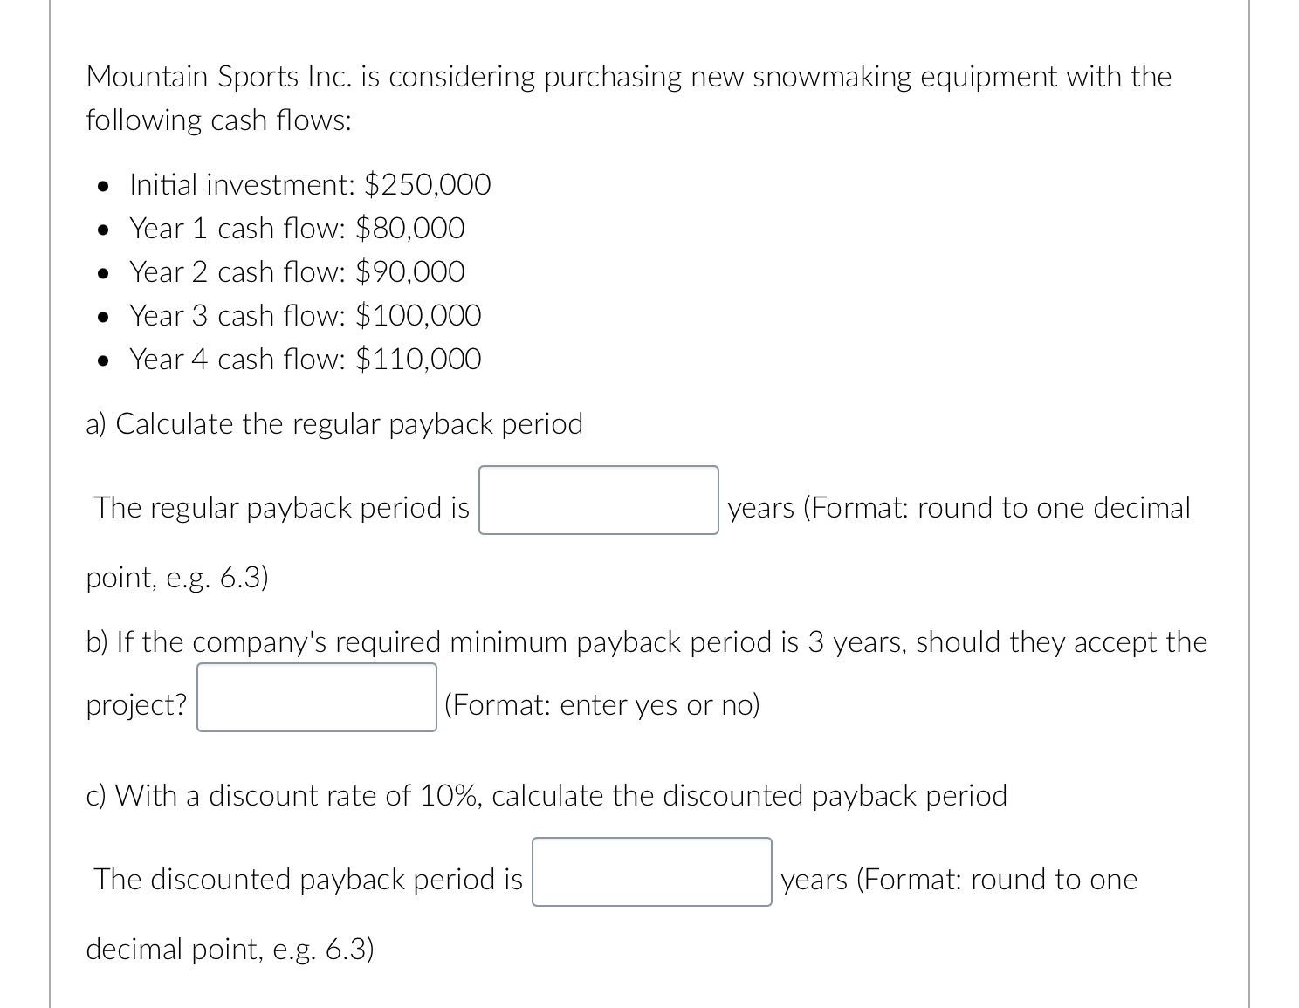
Task: Click the Year 4 cash flow $110,000 bullet
Action: coord(305,359)
